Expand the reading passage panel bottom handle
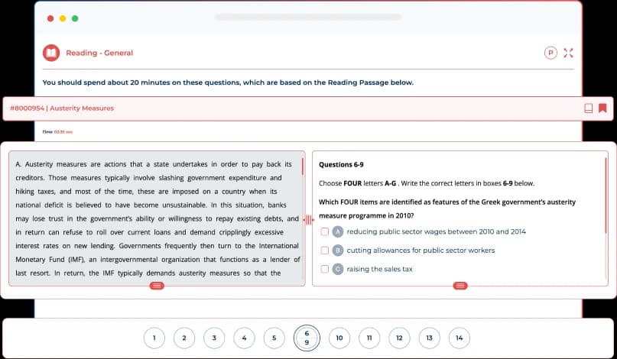The height and width of the screenshot is (359, 617). 157,286
